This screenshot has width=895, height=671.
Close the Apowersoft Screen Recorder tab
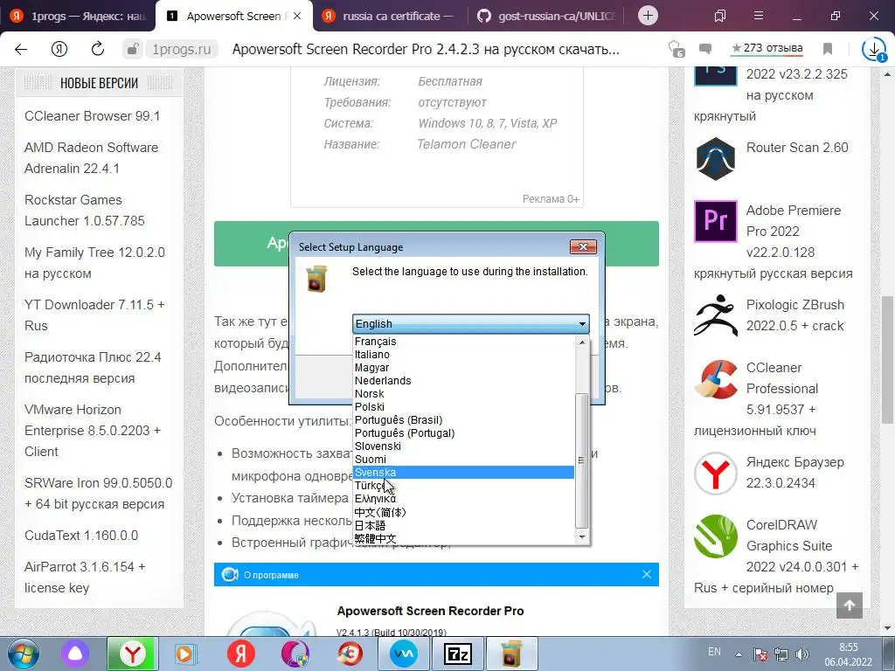click(297, 16)
